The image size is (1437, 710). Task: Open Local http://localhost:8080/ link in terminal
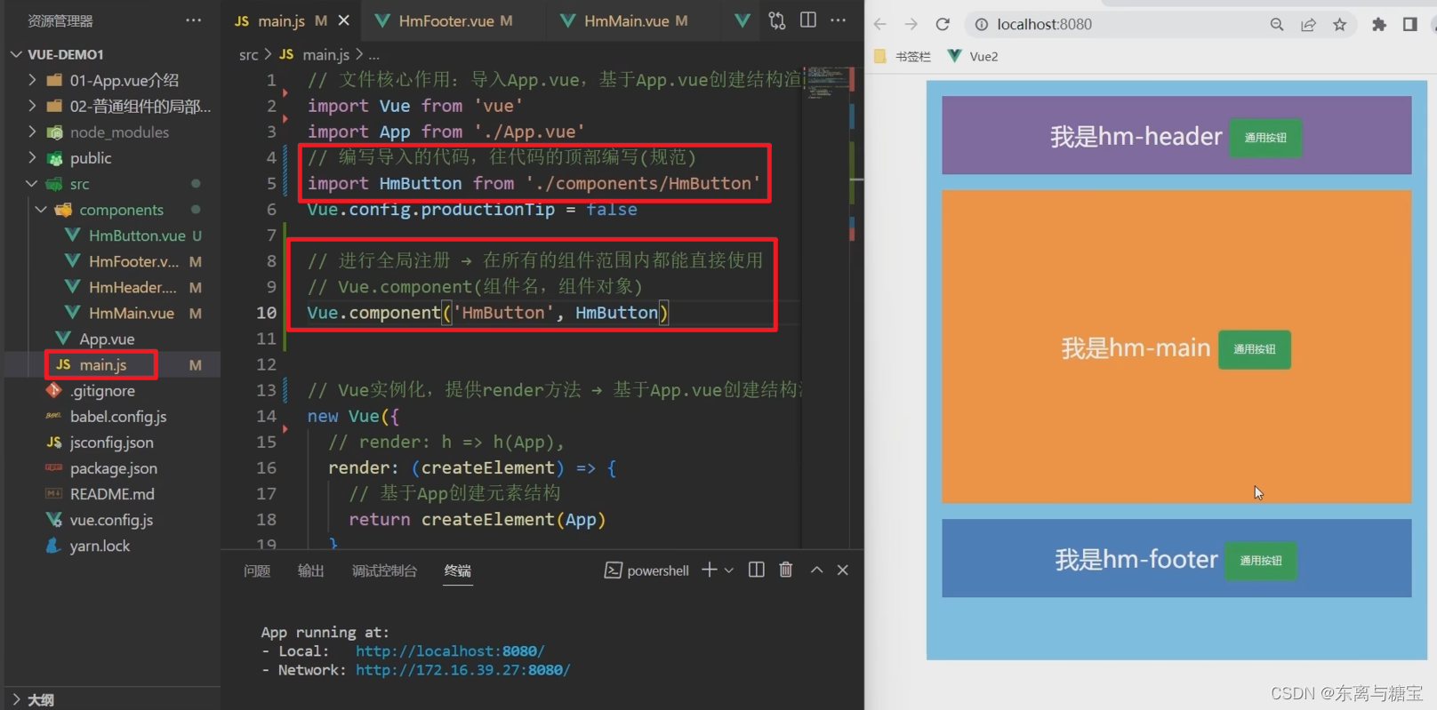[x=450, y=650]
